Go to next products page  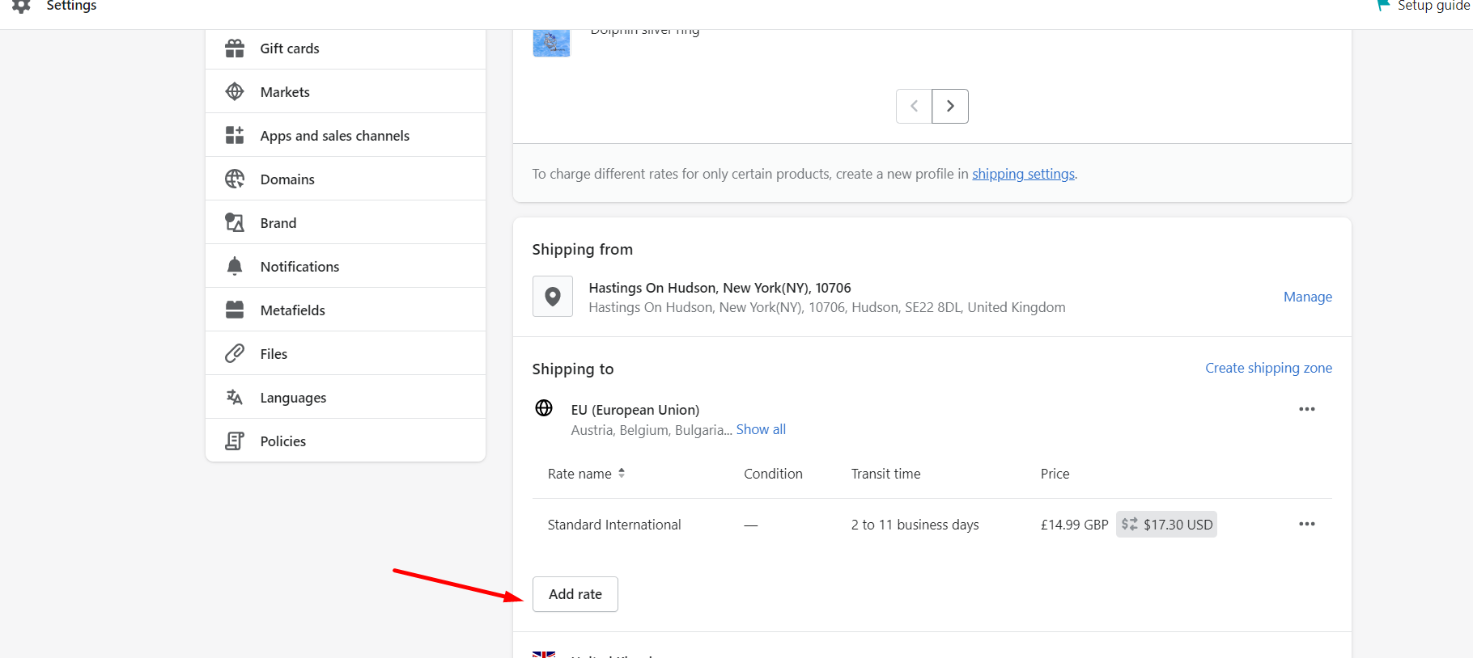coord(950,106)
